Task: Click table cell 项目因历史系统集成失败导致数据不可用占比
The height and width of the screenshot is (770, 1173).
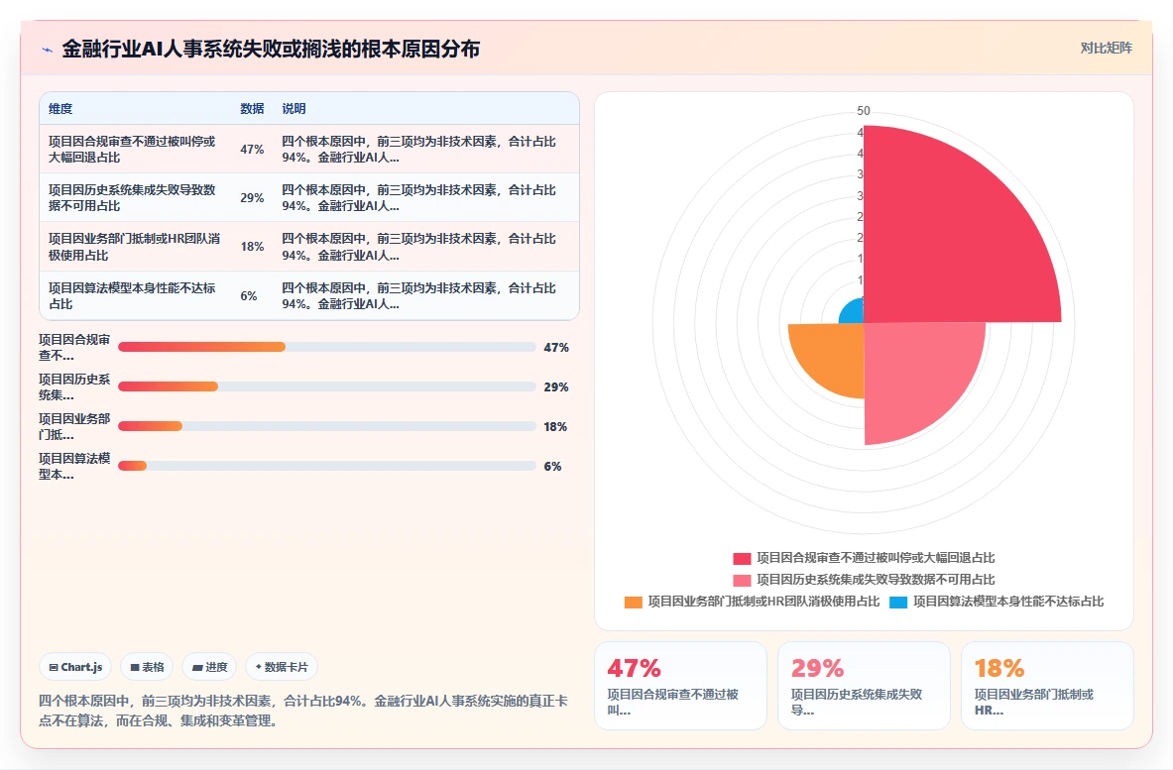Action: 133,197
